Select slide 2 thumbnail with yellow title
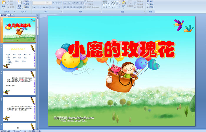Screen dimensions: 206x132 (x=19, y=56)
